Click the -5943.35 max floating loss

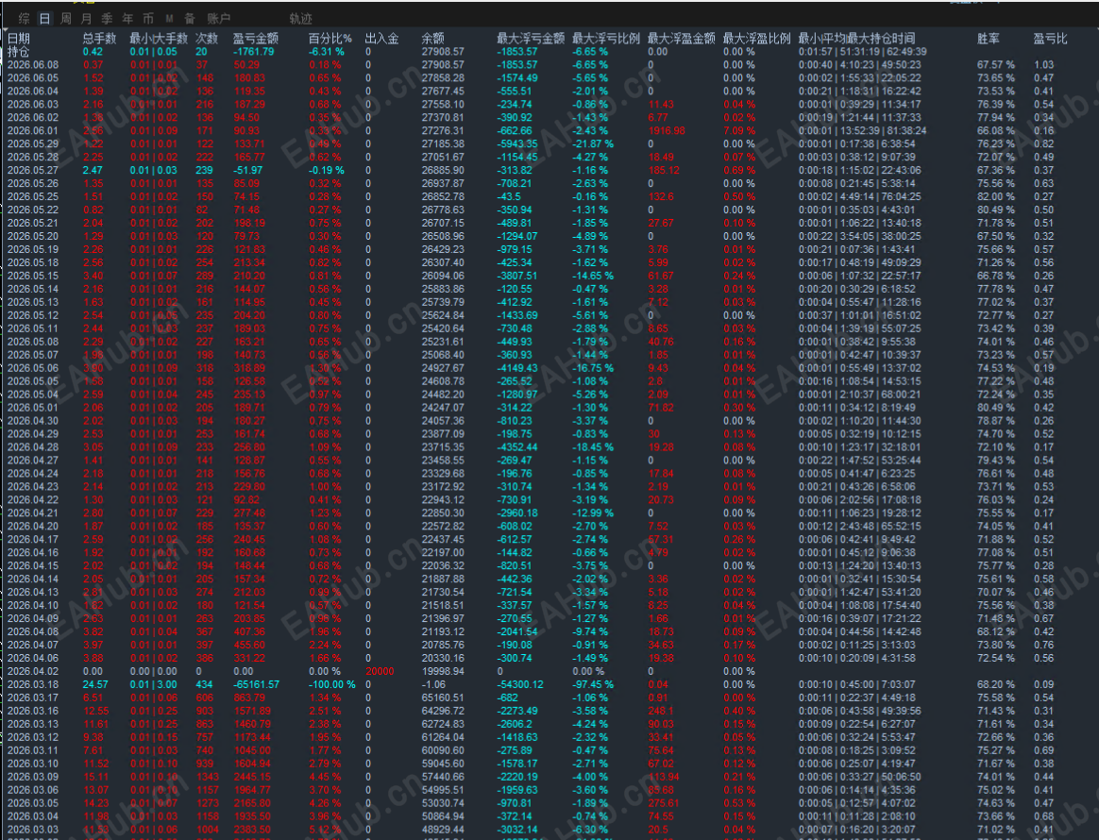[517, 143]
